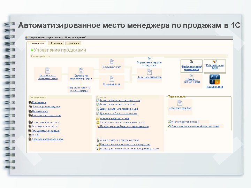
Task: Click the Калькулятор link under the calculator
Action: [215, 87]
